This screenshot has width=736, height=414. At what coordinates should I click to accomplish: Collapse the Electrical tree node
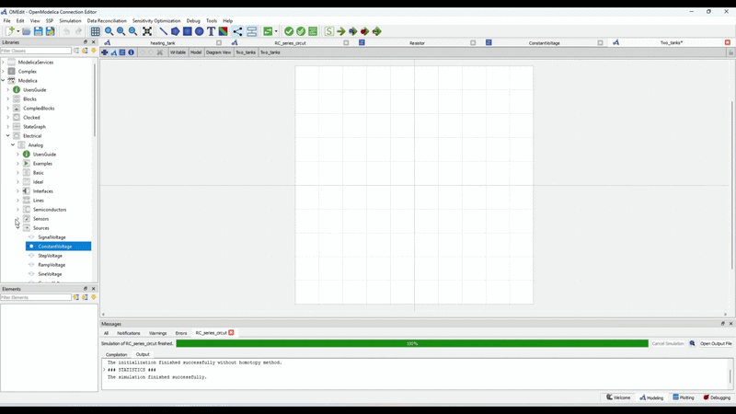click(8, 135)
